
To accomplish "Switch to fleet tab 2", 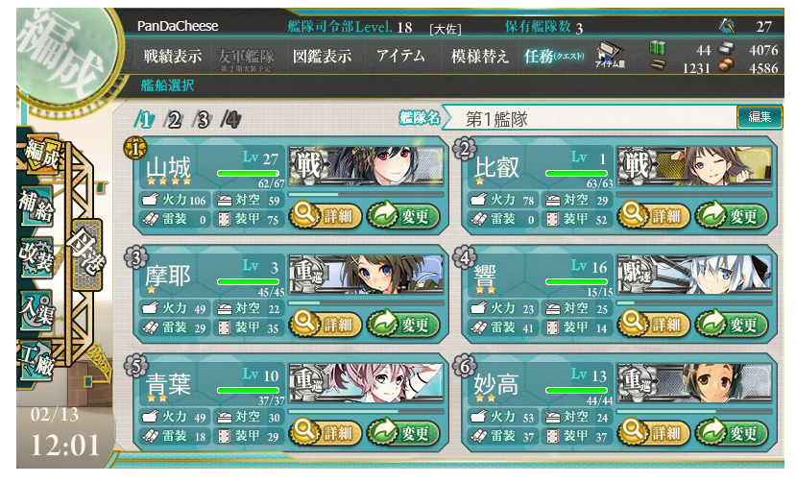I will (x=174, y=120).
